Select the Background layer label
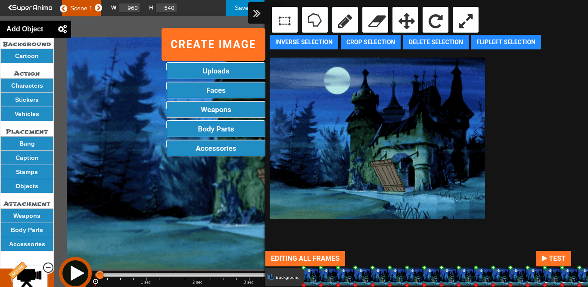588x287 pixels. tap(288, 278)
